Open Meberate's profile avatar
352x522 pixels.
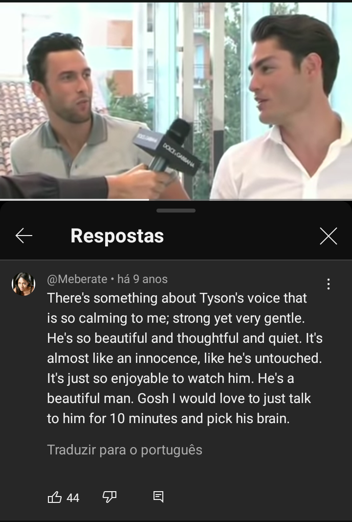pos(23,284)
